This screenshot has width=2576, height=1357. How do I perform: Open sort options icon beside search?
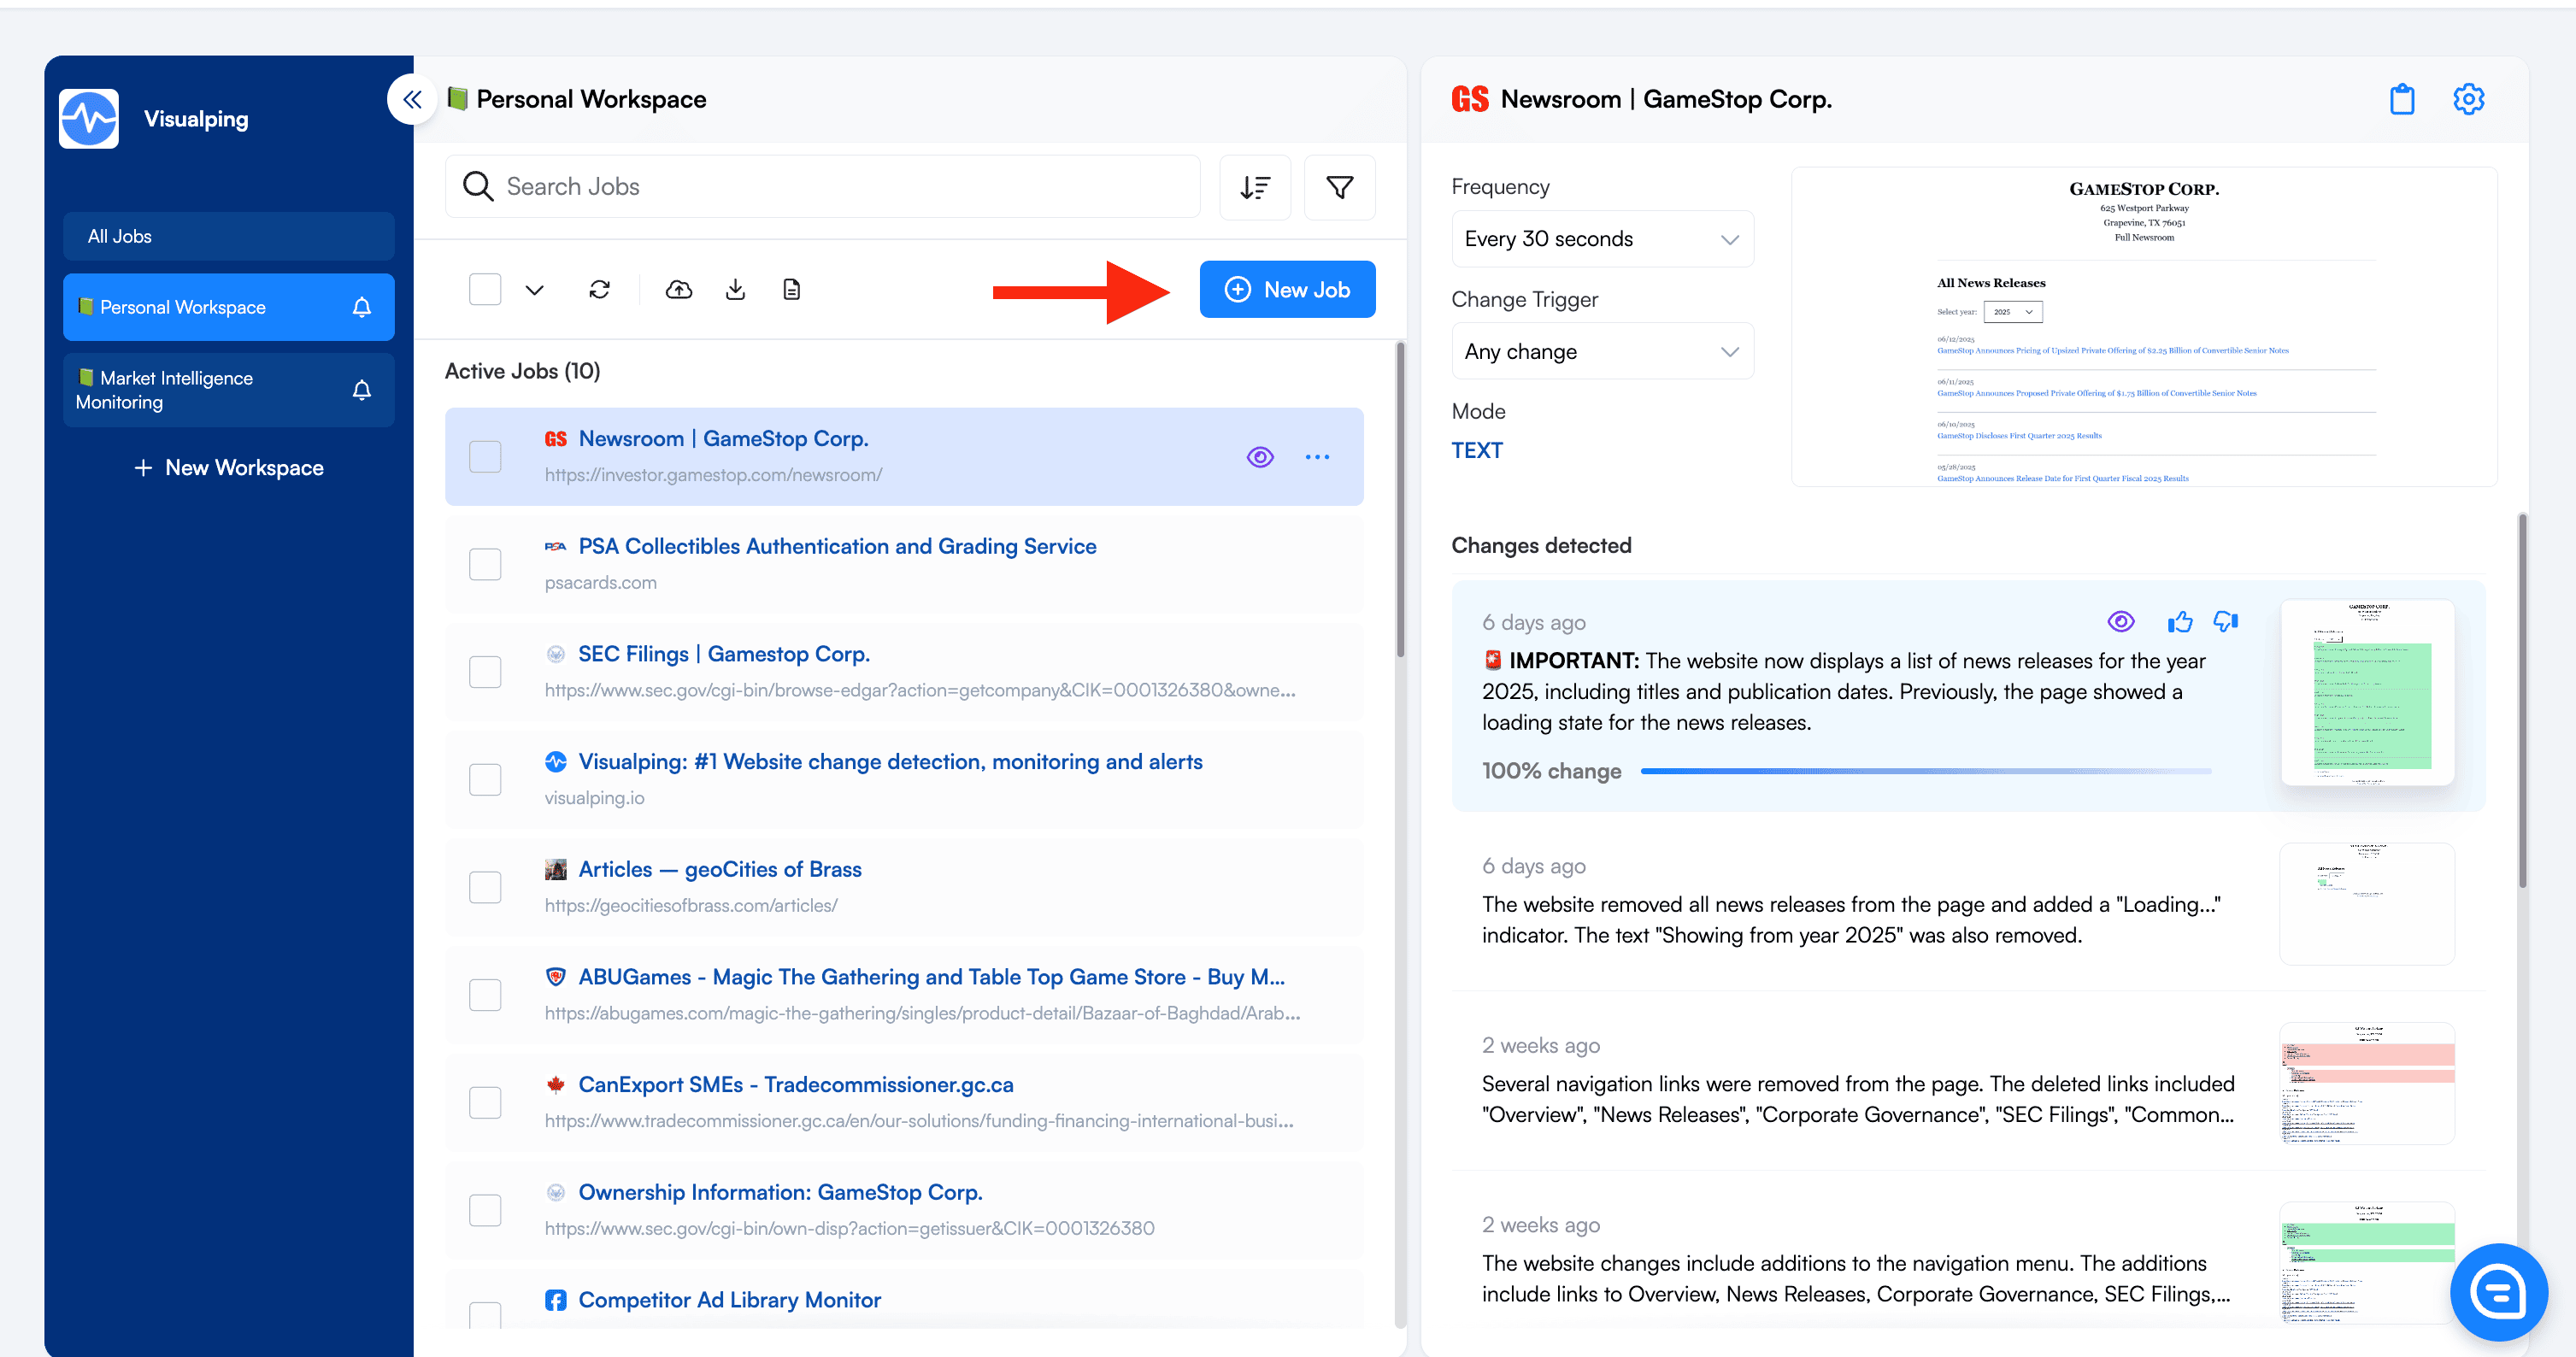pos(1255,187)
